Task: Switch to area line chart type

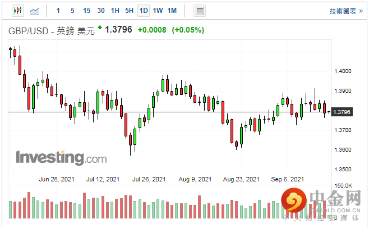Action: coord(34,11)
